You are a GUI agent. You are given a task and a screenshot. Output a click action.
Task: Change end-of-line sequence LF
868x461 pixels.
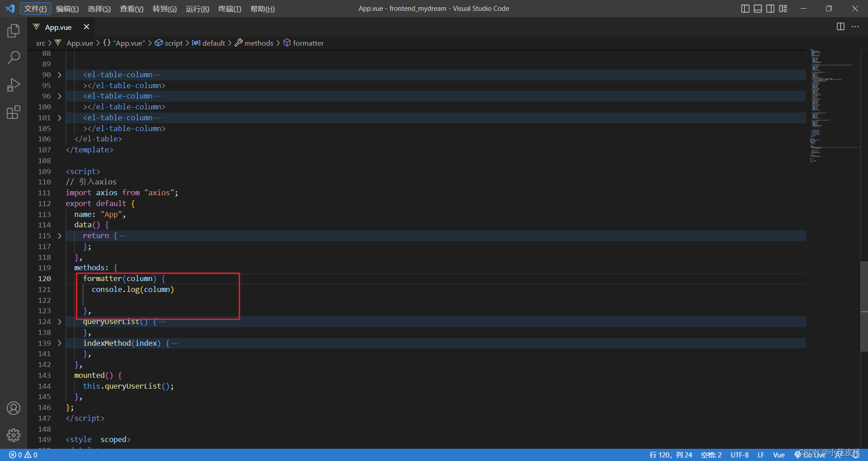point(761,455)
